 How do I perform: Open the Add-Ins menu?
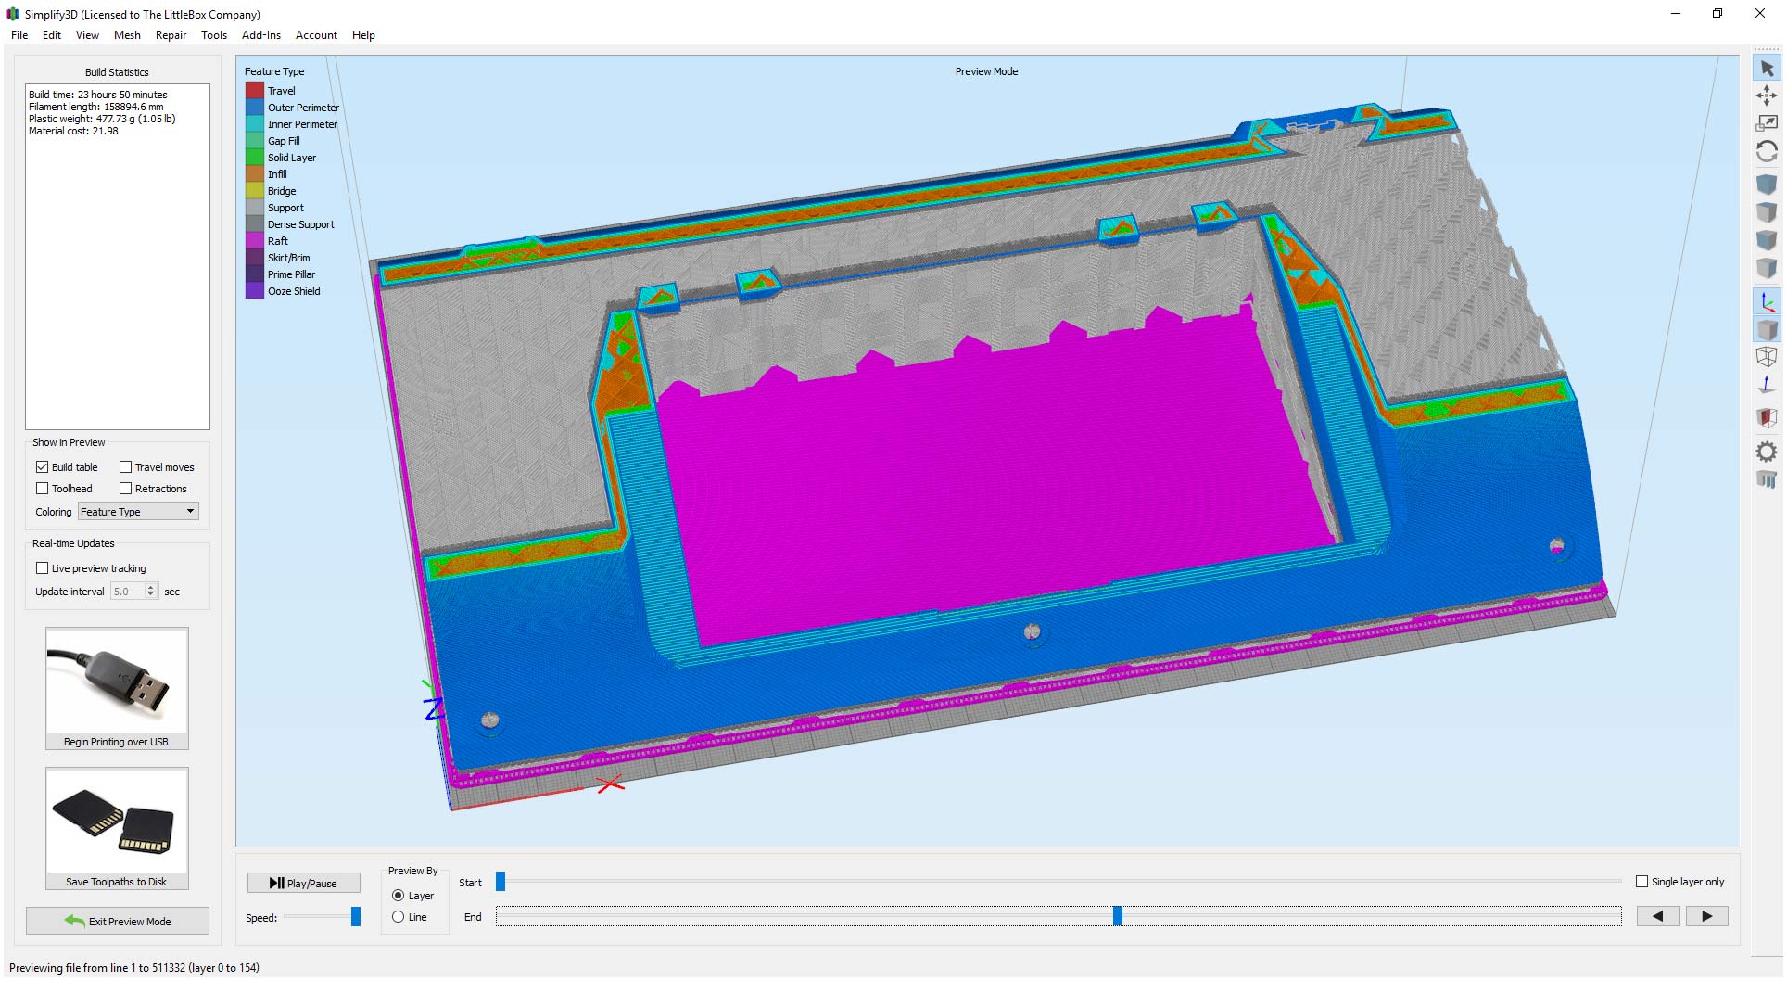261,35
